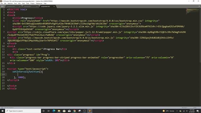
Task: Open the Preferences menu
Action: tap(39, 3)
